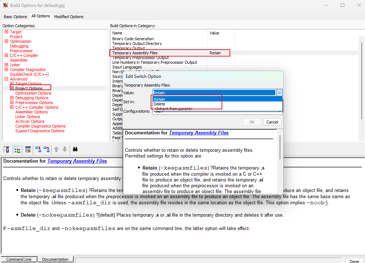Click the gray down arrow icon
The image size is (365, 263).
pos(65,149)
